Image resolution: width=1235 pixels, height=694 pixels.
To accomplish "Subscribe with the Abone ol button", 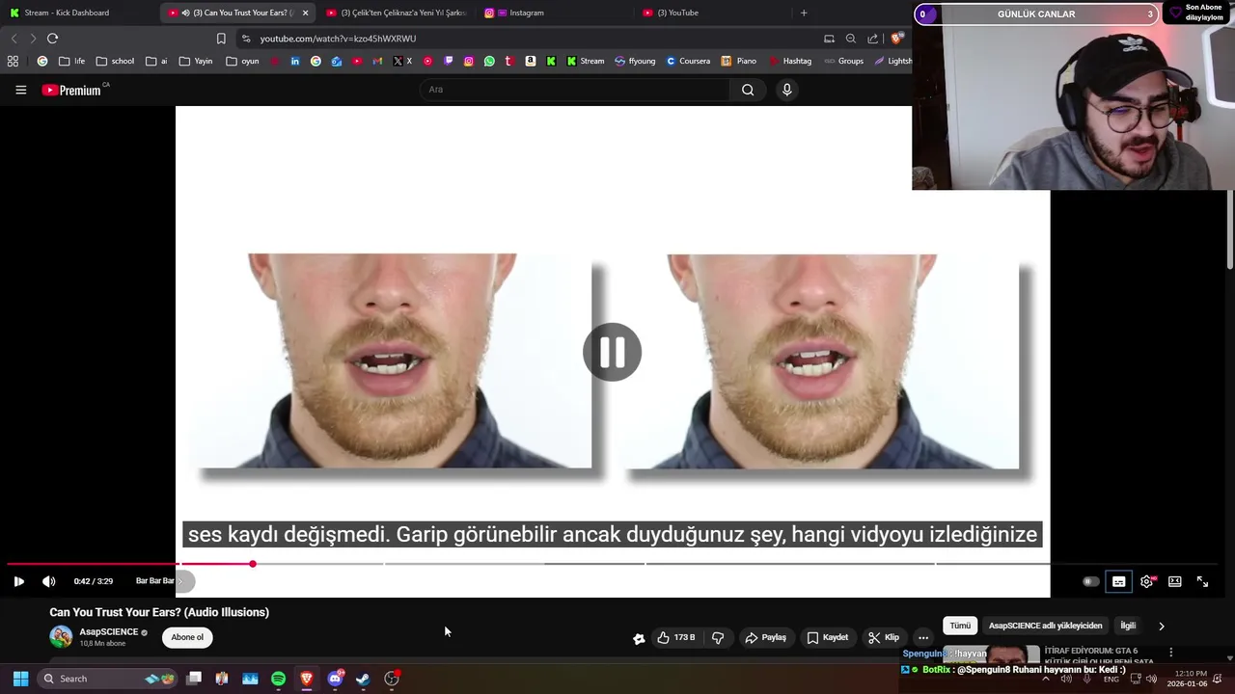I will [187, 637].
